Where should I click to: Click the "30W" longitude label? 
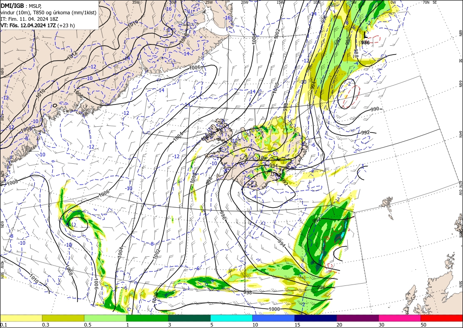[x=173, y=2]
